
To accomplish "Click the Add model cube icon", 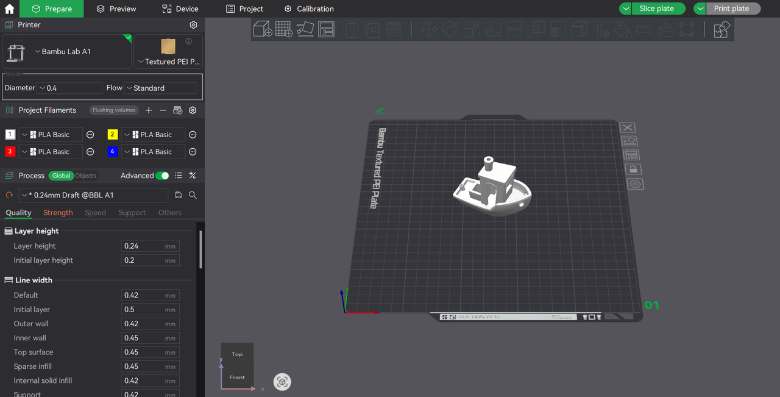I will coord(263,29).
